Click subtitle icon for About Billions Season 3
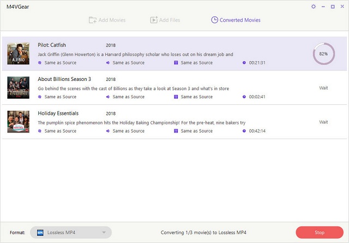 point(176,97)
